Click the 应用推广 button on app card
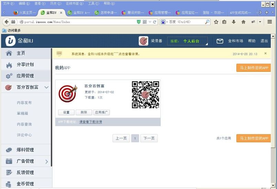Image resolution: width=277 pixels, height=189 pixels. tap(102, 112)
